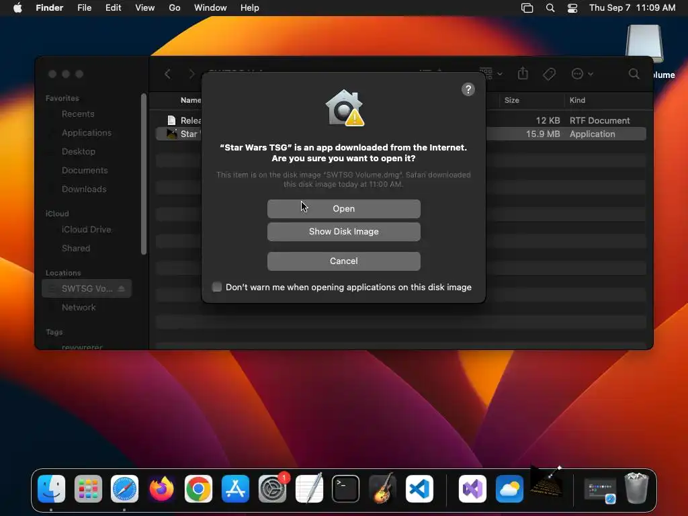Viewport: 688px width, 516px height.
Task: Select Network in Finder sidebar
Action: 79,308
